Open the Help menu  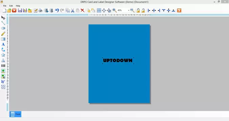[x=18, y=6]
